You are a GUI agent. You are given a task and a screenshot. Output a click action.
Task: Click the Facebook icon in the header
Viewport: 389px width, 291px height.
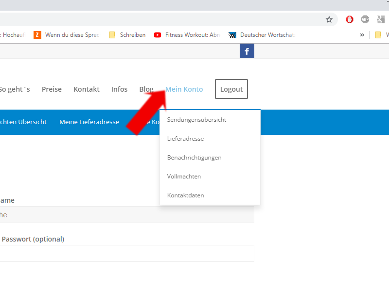247,51
